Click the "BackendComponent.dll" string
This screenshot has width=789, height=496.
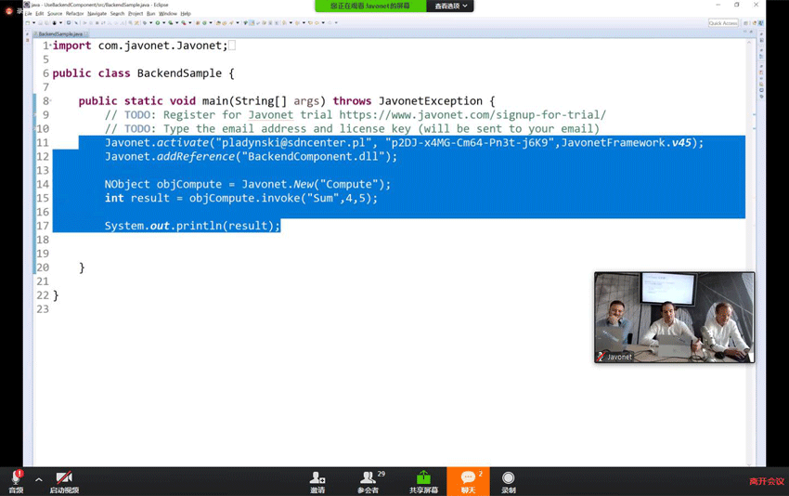pyautogui.click(x=313, y=157)
